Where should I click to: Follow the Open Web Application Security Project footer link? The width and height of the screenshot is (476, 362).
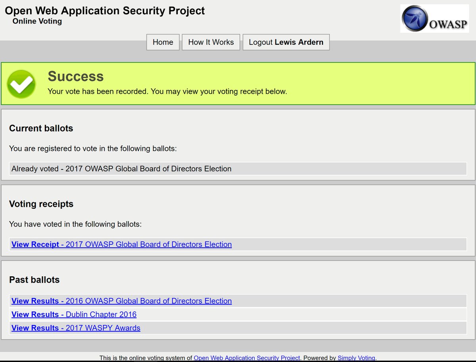[247, 358]
